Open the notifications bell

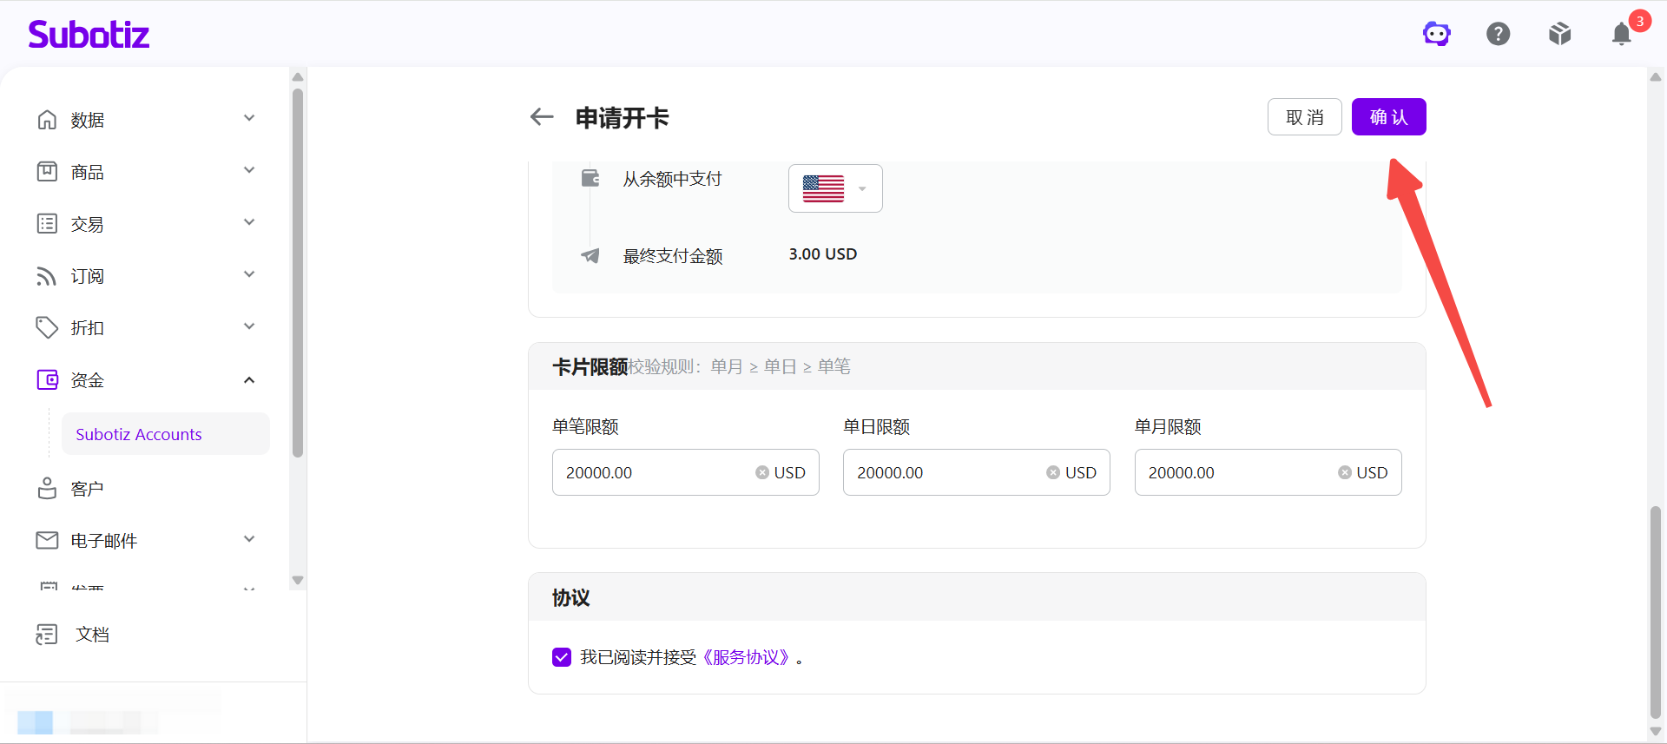tap(1622, 34)
